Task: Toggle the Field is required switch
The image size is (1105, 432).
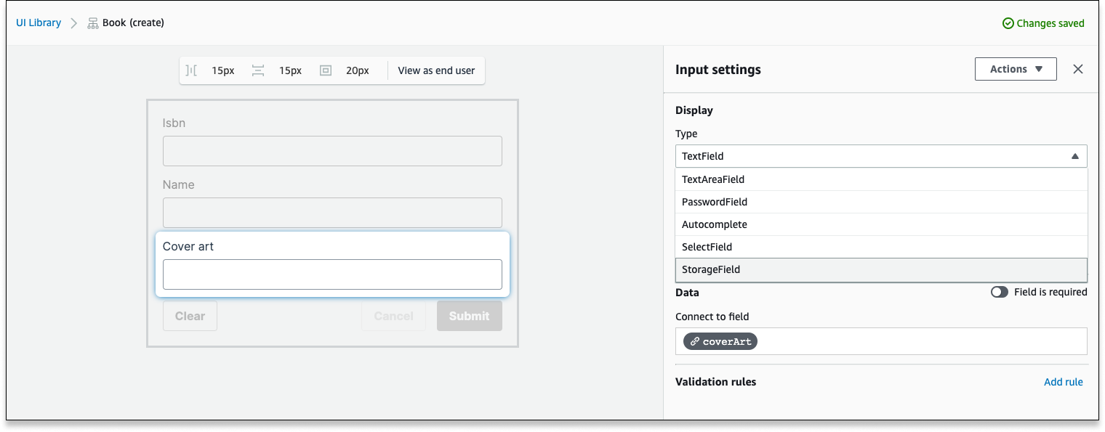Action: click(1000, 292)
